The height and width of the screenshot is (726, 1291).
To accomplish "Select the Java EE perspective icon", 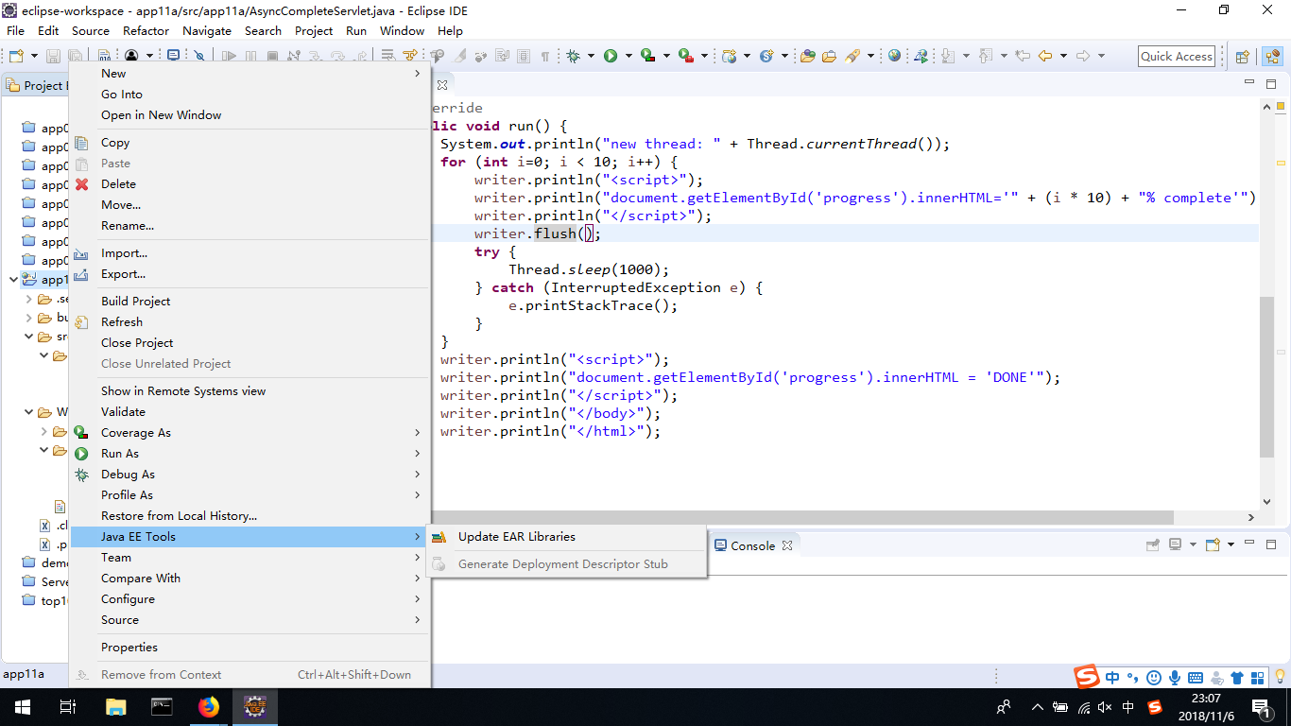I will [1272, 56].
